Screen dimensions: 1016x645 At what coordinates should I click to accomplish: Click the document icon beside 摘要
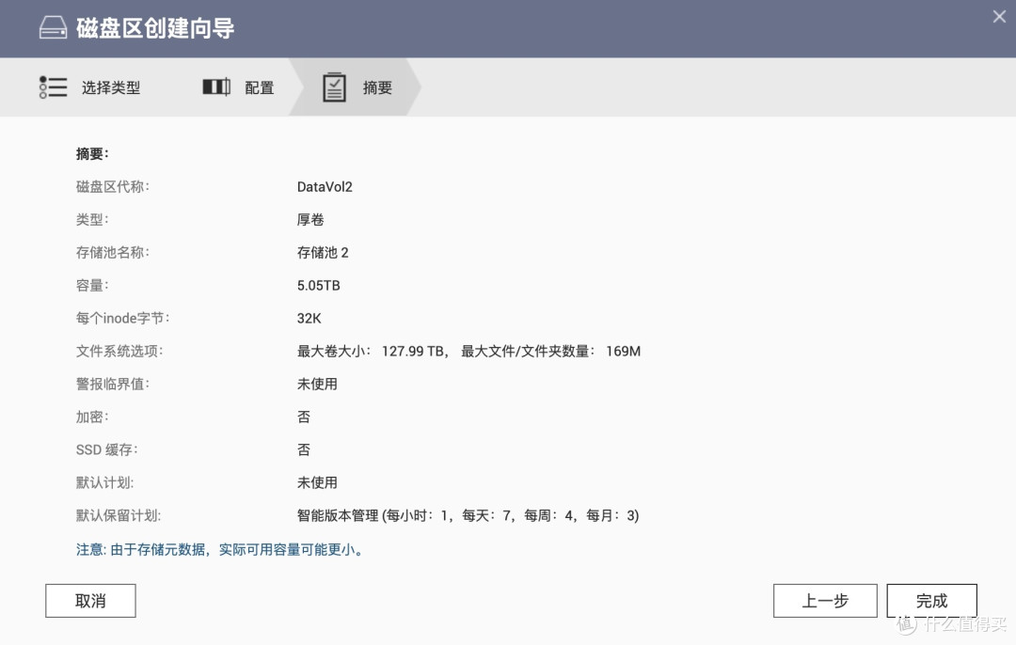334,87
